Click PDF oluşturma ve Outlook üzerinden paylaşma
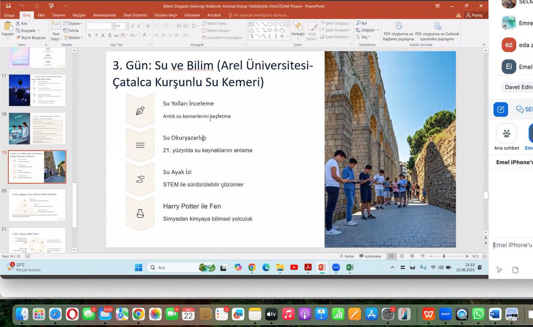The height and width of the screenshot is (327, 533). 438,32
